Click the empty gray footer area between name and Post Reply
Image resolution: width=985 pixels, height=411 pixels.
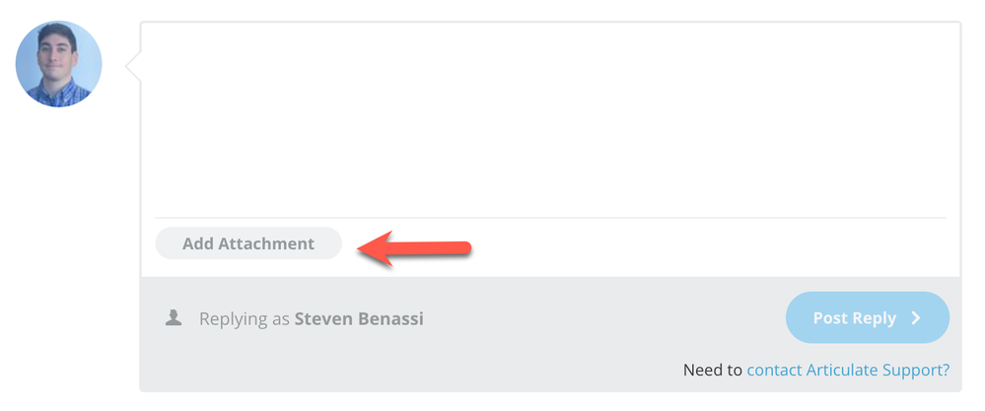point(601,319)
